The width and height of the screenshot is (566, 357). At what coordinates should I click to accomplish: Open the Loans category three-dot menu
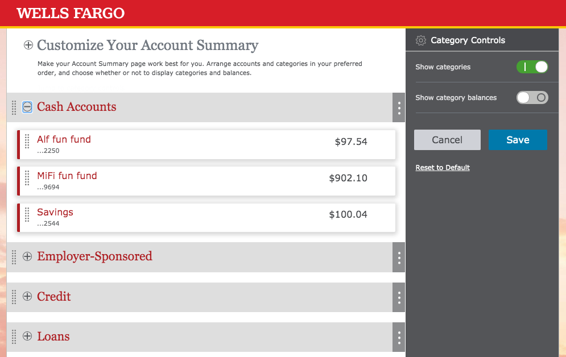[x=399, y=337]
